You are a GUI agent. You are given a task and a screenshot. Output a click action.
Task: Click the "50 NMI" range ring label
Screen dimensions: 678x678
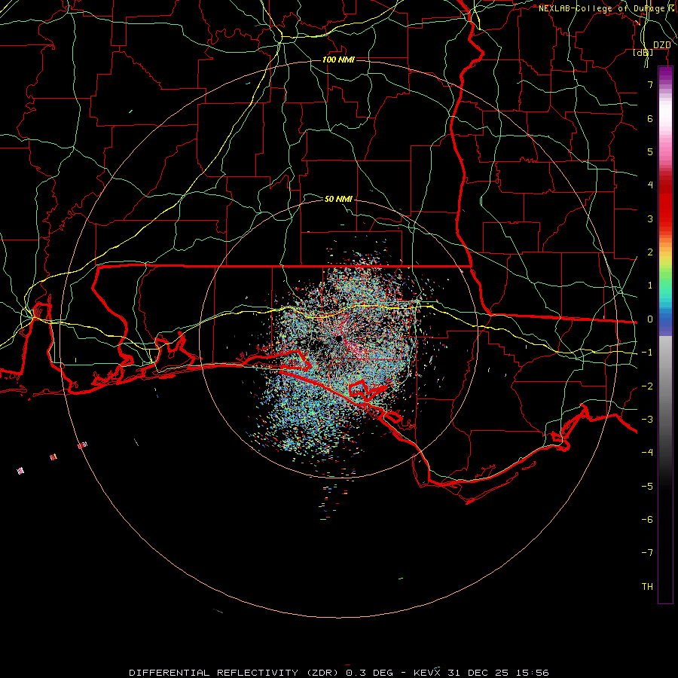coord(338,199)
